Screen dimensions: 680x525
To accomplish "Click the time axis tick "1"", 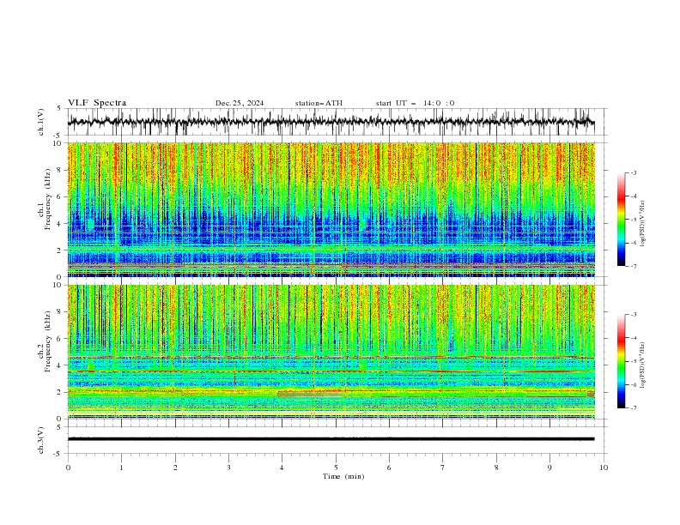I will tap(121, 468).
